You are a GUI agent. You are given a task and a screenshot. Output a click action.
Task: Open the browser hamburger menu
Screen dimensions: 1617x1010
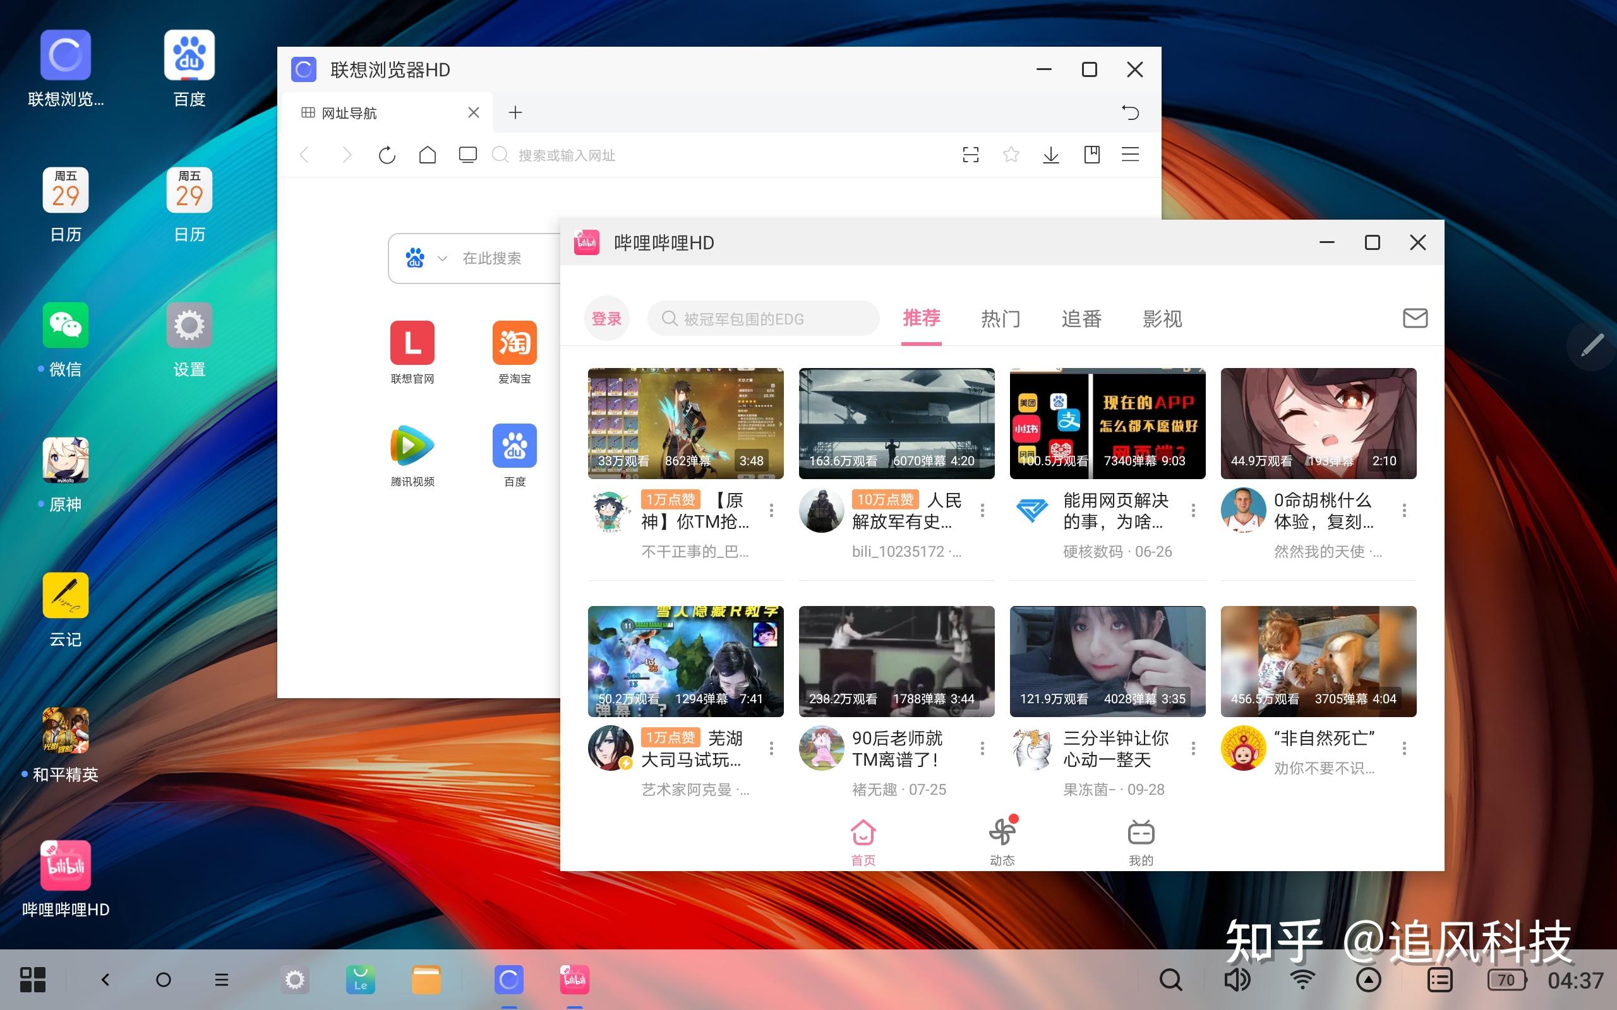(x=1131, y=155)
